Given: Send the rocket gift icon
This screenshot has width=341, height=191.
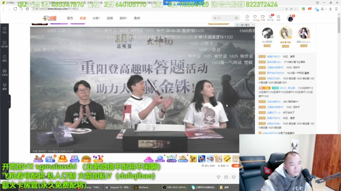Looking at the screenshot, I should pyautogui.click(x=201, y=159).
